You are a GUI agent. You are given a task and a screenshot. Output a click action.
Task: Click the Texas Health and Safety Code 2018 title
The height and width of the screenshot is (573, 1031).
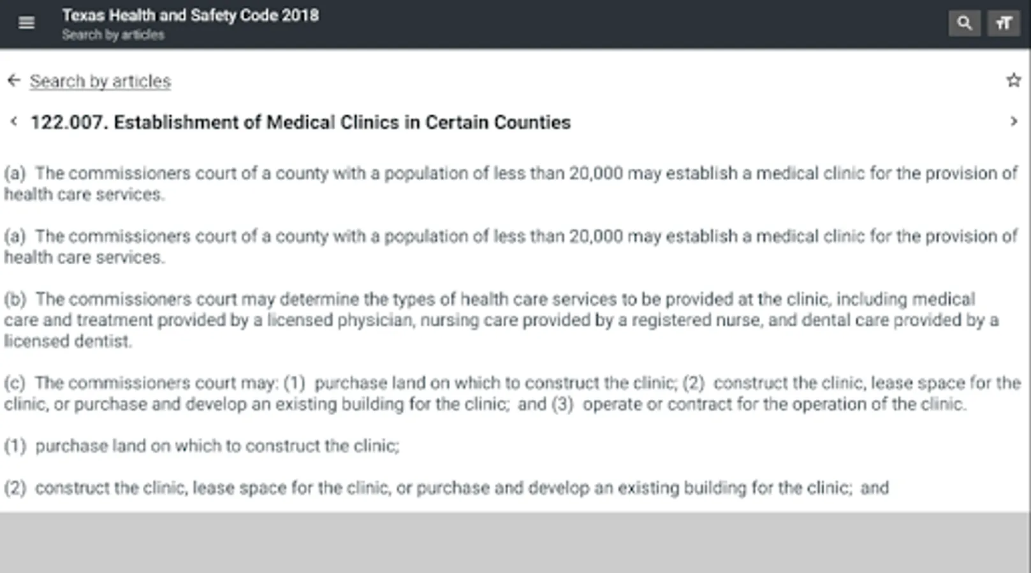pyautogui.click(x=190, y=15)
